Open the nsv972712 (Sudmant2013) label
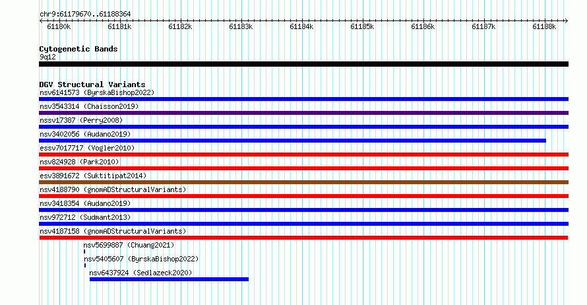The height and width of the screenshot is (305, 587). [x=85, y=217]
